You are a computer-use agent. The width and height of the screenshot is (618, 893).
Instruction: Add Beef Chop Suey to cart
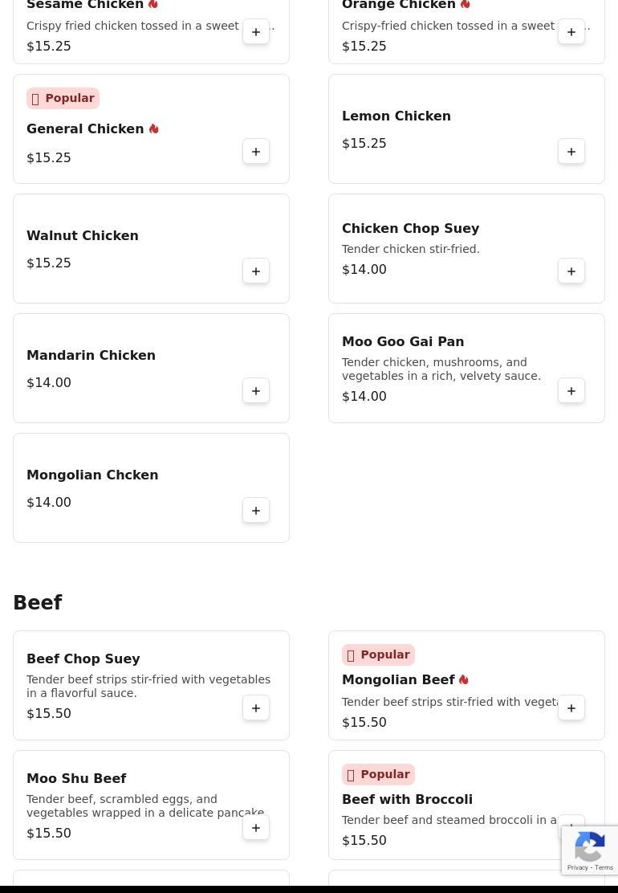click(x=256, y=708)
